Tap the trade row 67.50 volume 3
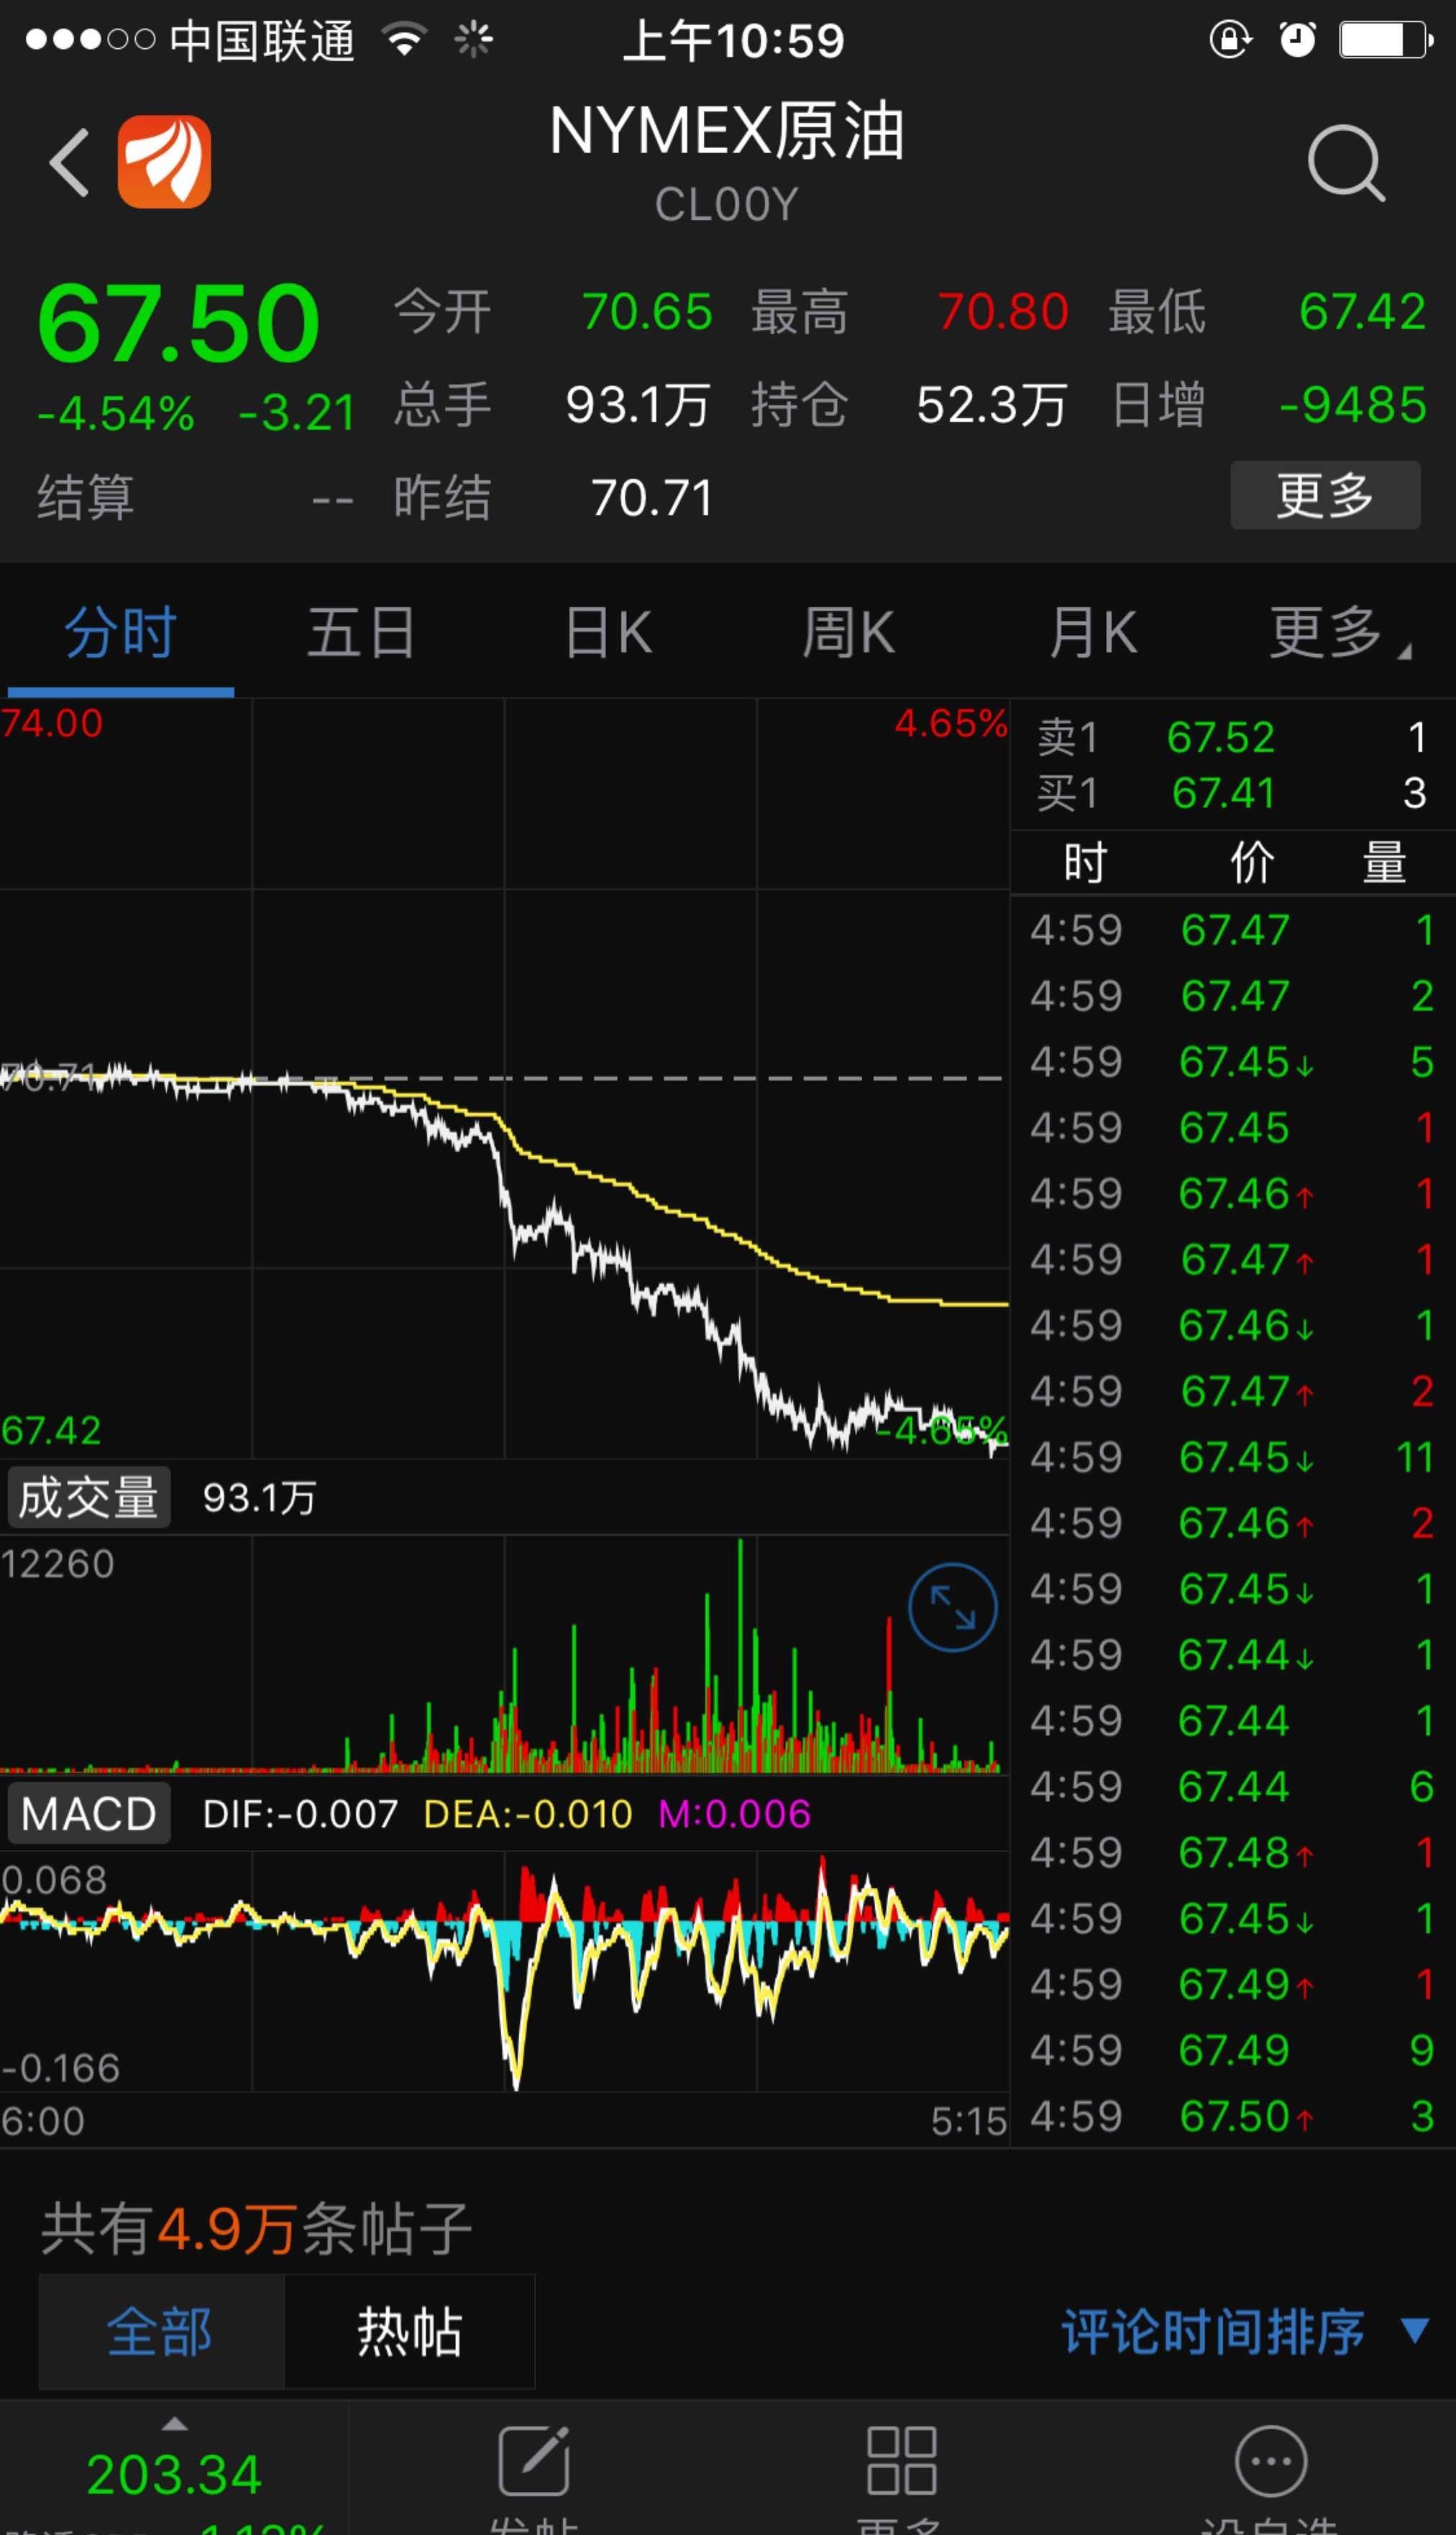 point(1232,2116)
